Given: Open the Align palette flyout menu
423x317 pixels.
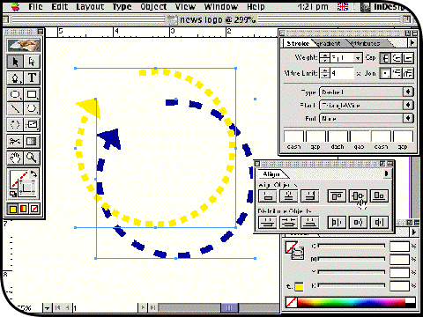Looking at the screenshot, I should coord(387,173).
